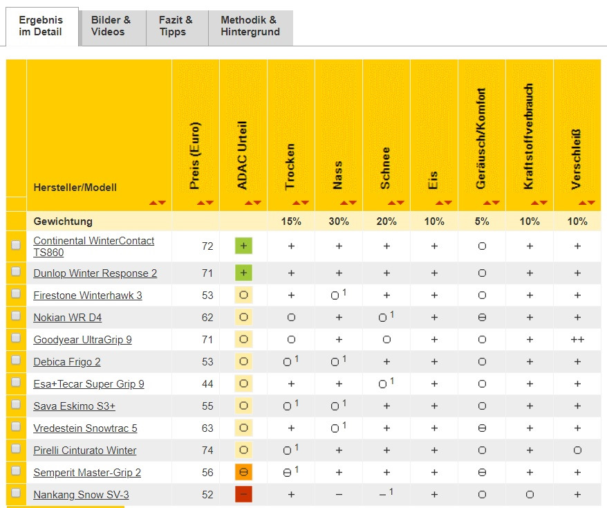Click Verschleiß rating ++ for Goodyear UltraGrip 9

577,339
